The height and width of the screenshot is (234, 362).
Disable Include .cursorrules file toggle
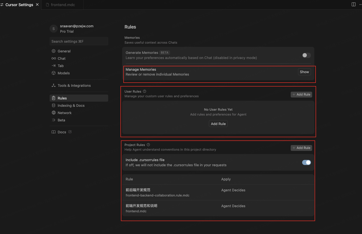306,162
